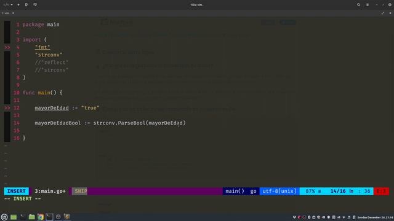The height and width of the screenshot is (221, 394).
Task: Maximize the terminal pane
Action: [383, 13]
